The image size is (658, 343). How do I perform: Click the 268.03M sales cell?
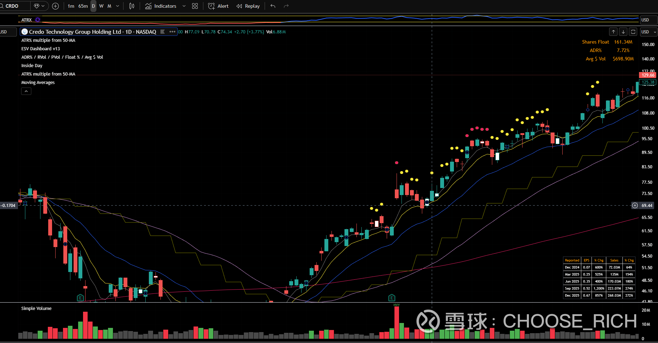614,295
